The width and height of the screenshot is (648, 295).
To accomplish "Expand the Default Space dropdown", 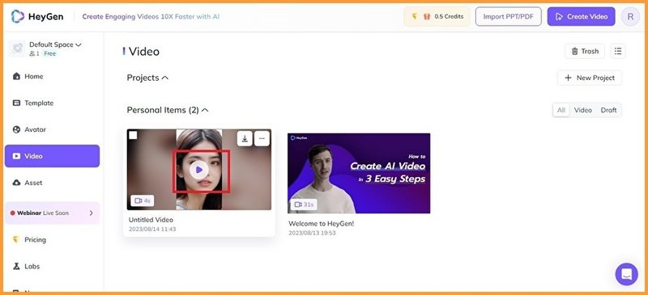I will tap(55, 44).
